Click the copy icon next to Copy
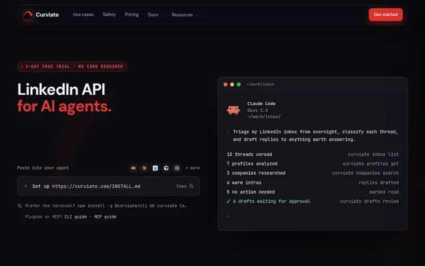The image size is (425, 266). pos(191,186)
